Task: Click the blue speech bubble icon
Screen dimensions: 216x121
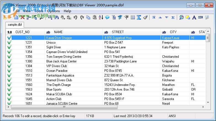Action: (107, 17)
